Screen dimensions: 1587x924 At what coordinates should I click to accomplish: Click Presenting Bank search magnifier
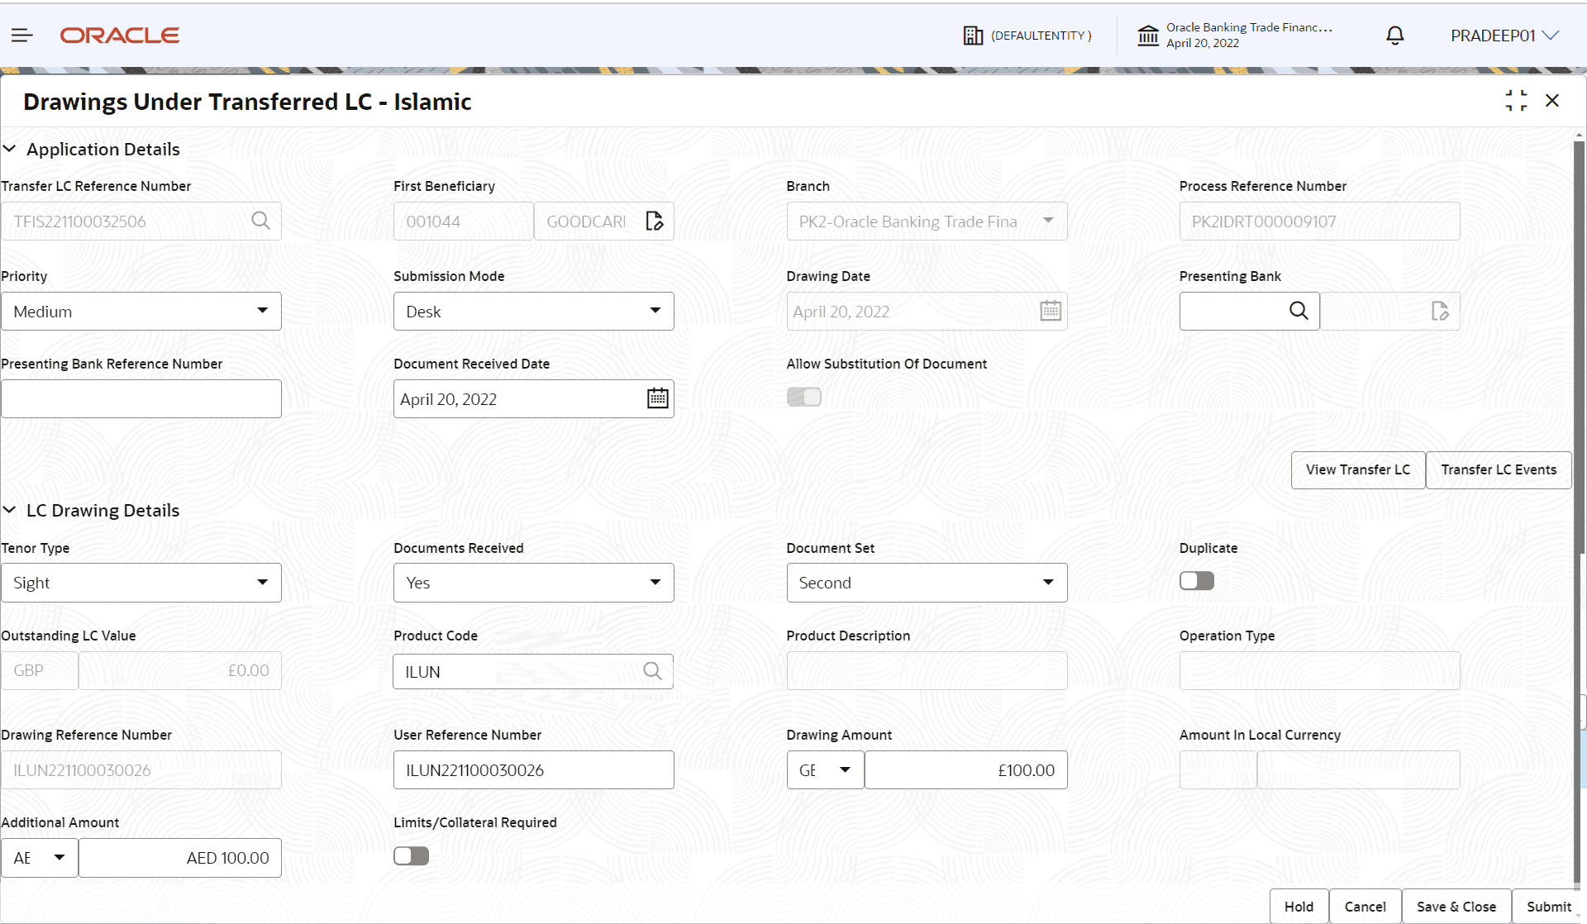[x=1299, y=311]
